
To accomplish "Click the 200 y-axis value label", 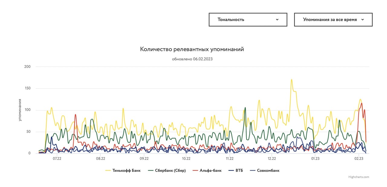I will (28, 67).
